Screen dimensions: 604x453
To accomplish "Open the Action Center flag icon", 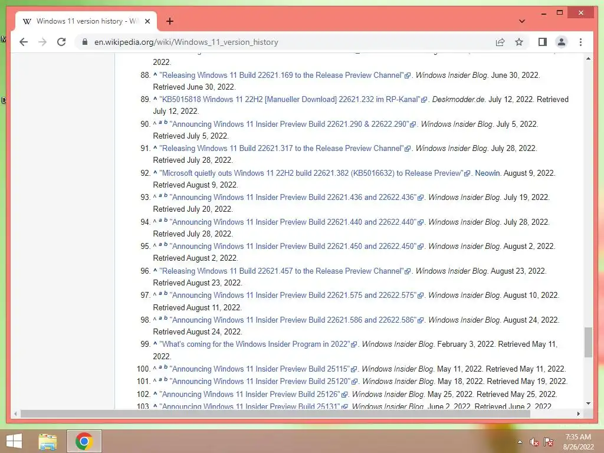I will (x=548, y=442).
